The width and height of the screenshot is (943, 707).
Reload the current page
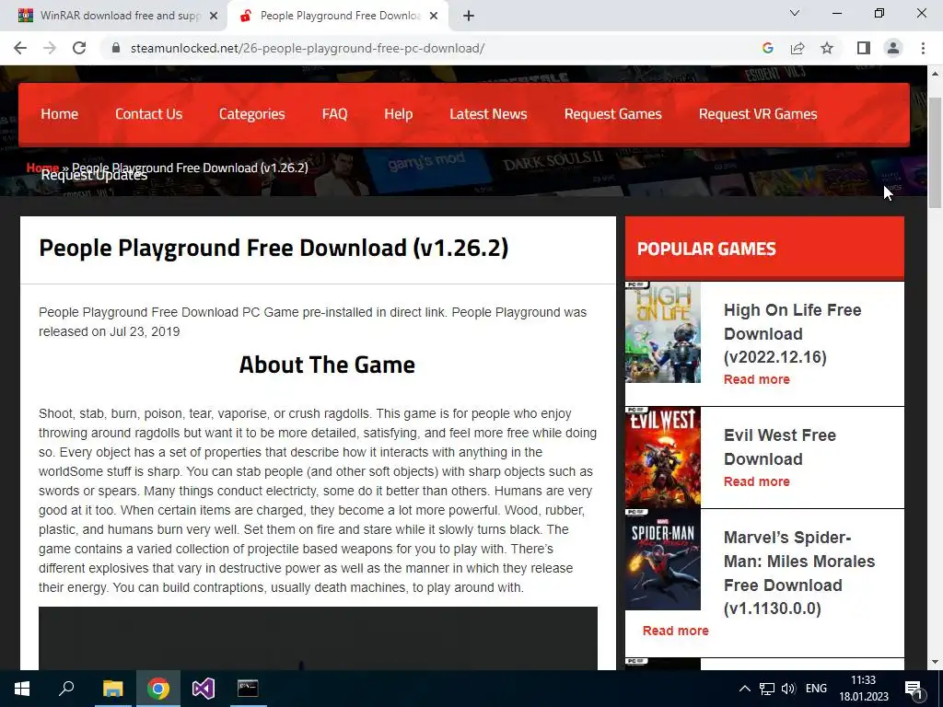79,48
